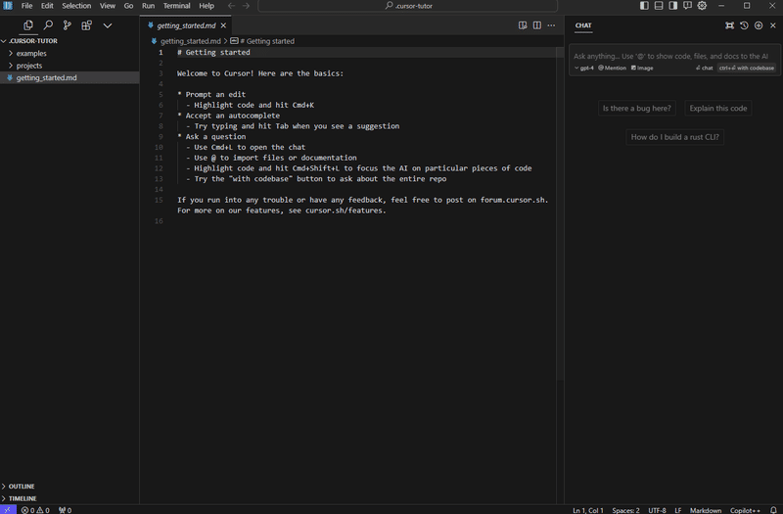This screenshot has height=514, width=783.
Task: Open the Source Control view
Action: [x=68, y=25]
